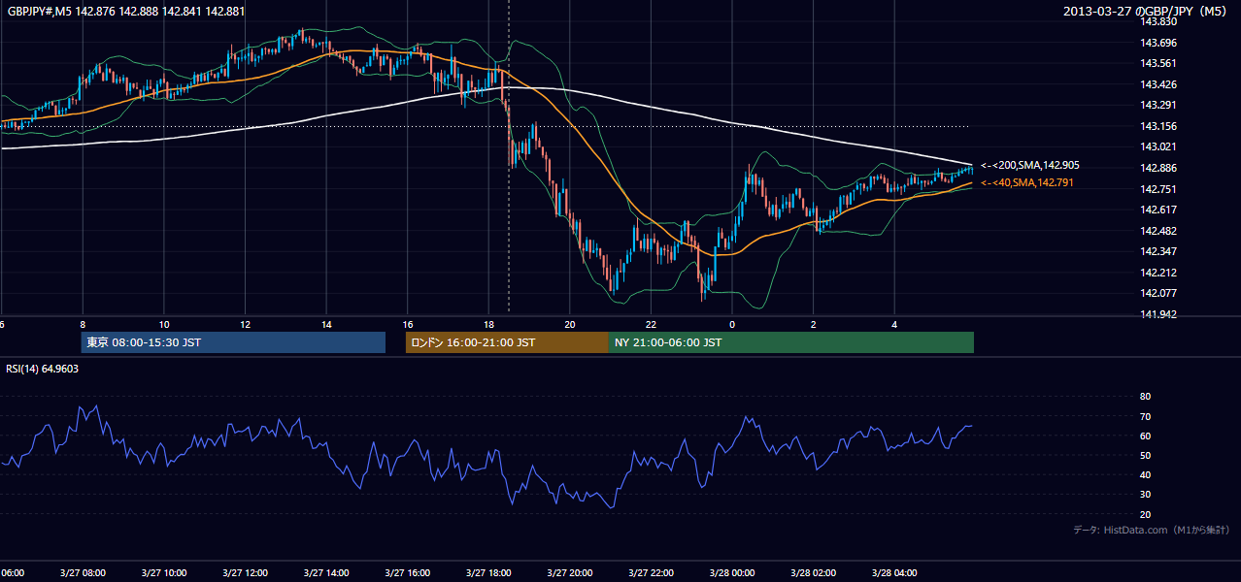Viewport: 1241px width, 582px height.
Task: Click the 3/27 12:00 time axis label
Action: click(x=245, y=573)
